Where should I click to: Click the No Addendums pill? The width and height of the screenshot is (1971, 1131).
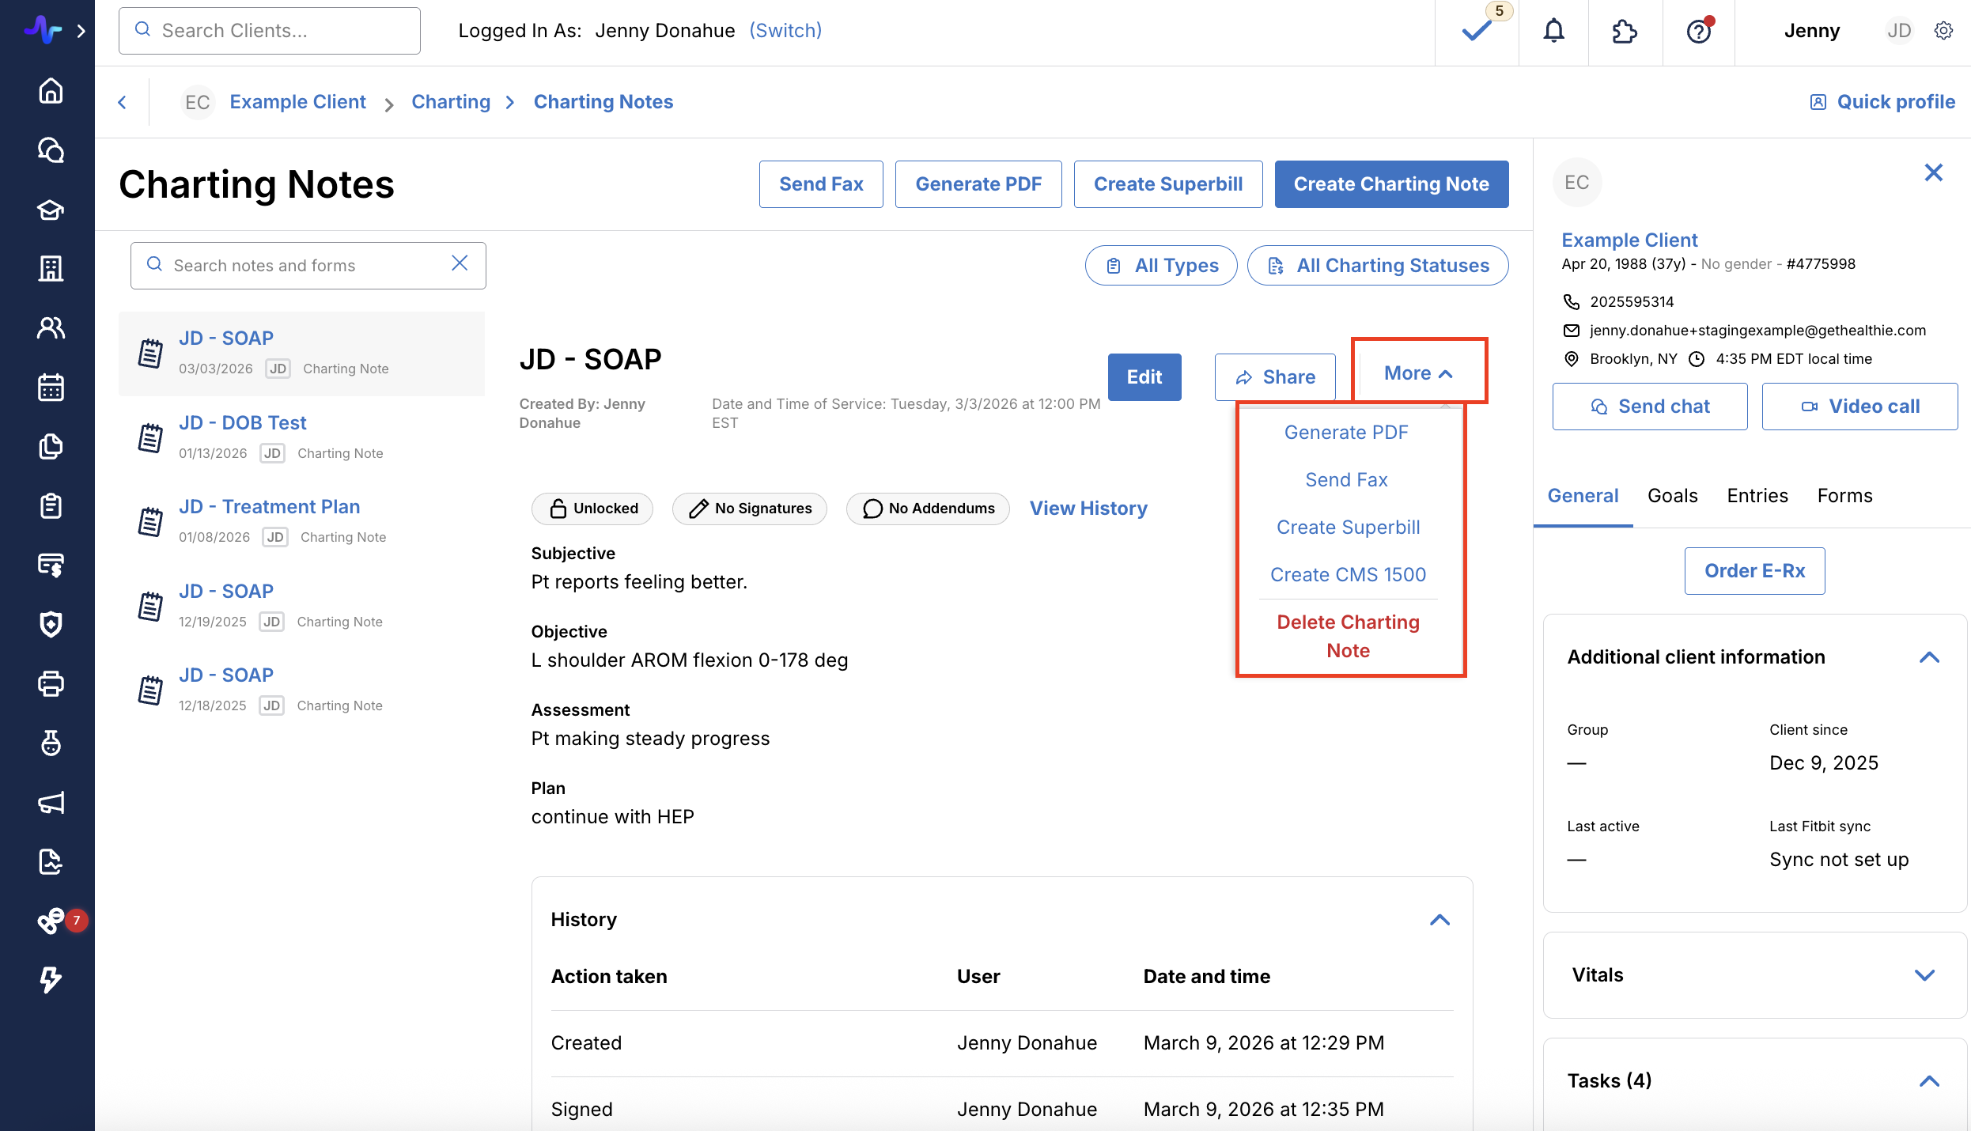pos(928,509)
